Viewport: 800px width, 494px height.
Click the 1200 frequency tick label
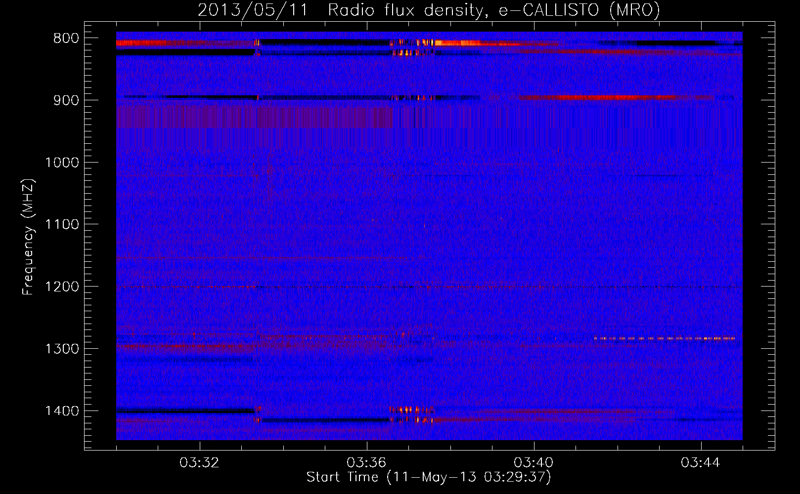[x=62, y=287]
